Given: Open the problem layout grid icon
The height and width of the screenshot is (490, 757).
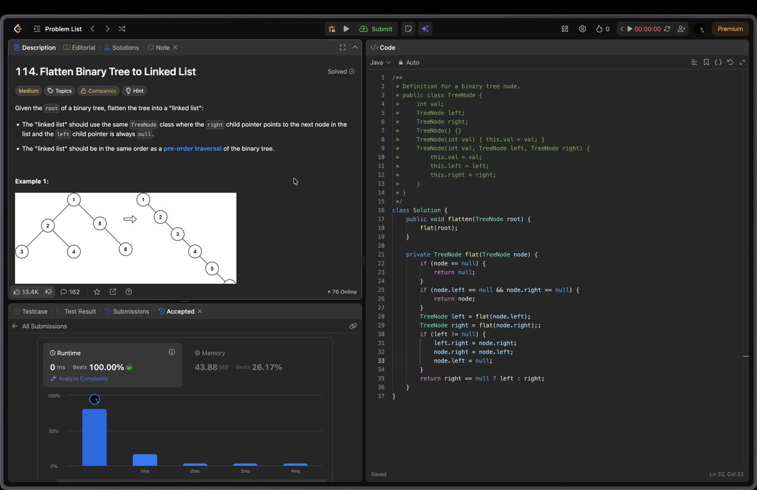Looking at the screenshot, I should (x=564, y=28).
